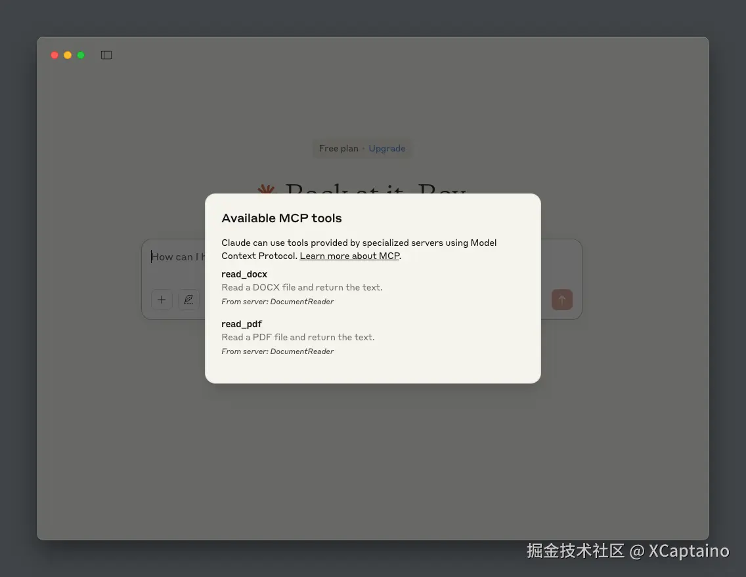
Task: Click the Upgrade link
Action: (x=387, y=148)
